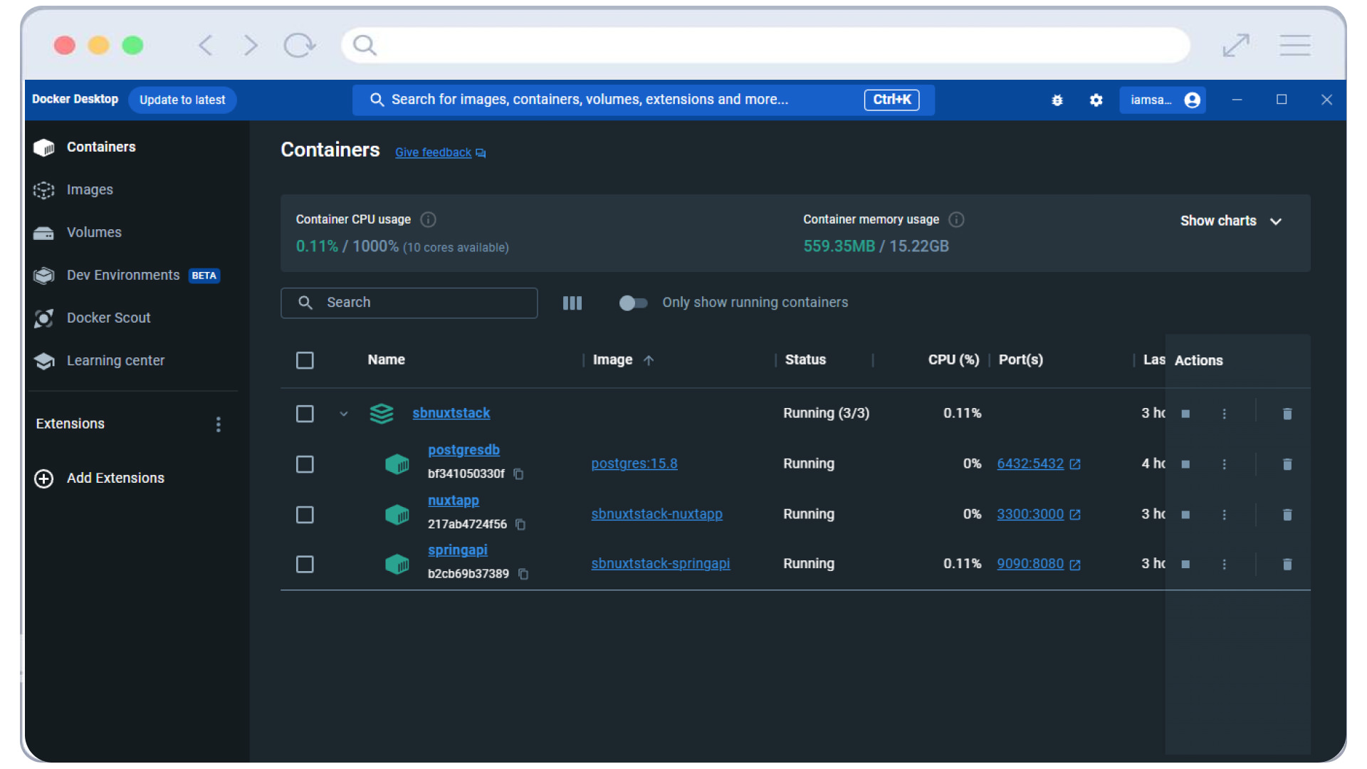Open the troubleshoot bug icon in the header
The image size is (1367, 769).
coord(1057,100)
